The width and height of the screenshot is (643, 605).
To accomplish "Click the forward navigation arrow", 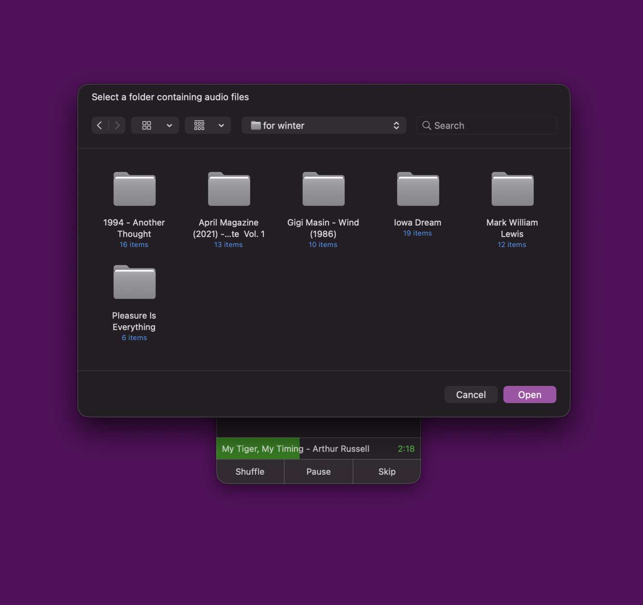I will coord(117,125).
